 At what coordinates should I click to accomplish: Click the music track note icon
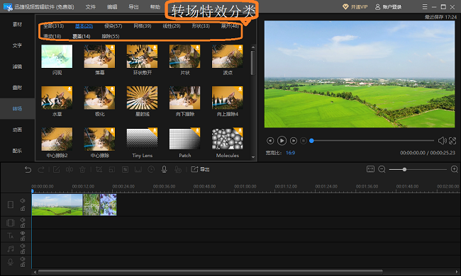[11, 248]
